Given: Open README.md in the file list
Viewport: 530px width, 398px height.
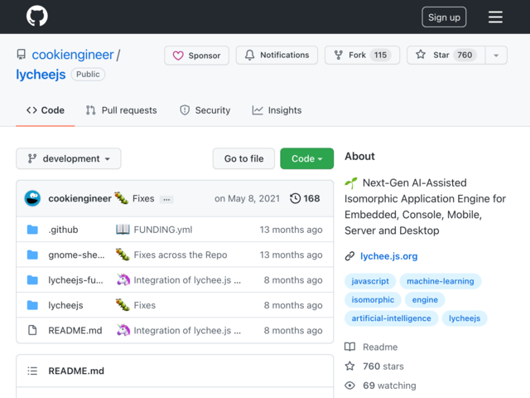Looking at the screenshot, I should pos(75,330).
